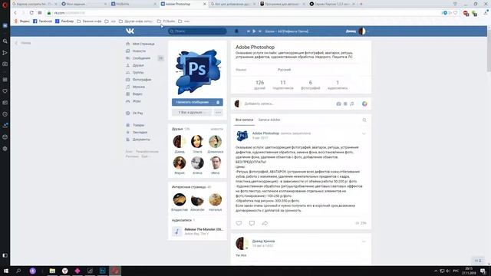Viewport: 491px width, 276px height.
Task: Click the Написать сообщение button
Action: point(192,102)
